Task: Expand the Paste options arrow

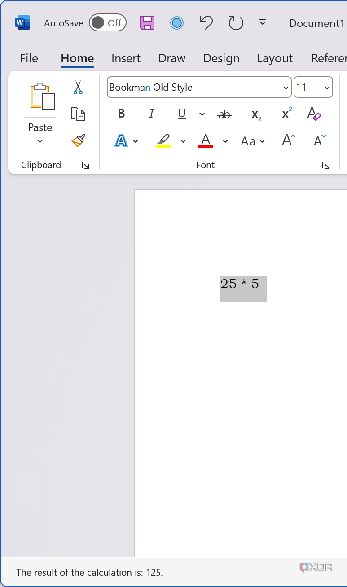Action: pos(40,141)
